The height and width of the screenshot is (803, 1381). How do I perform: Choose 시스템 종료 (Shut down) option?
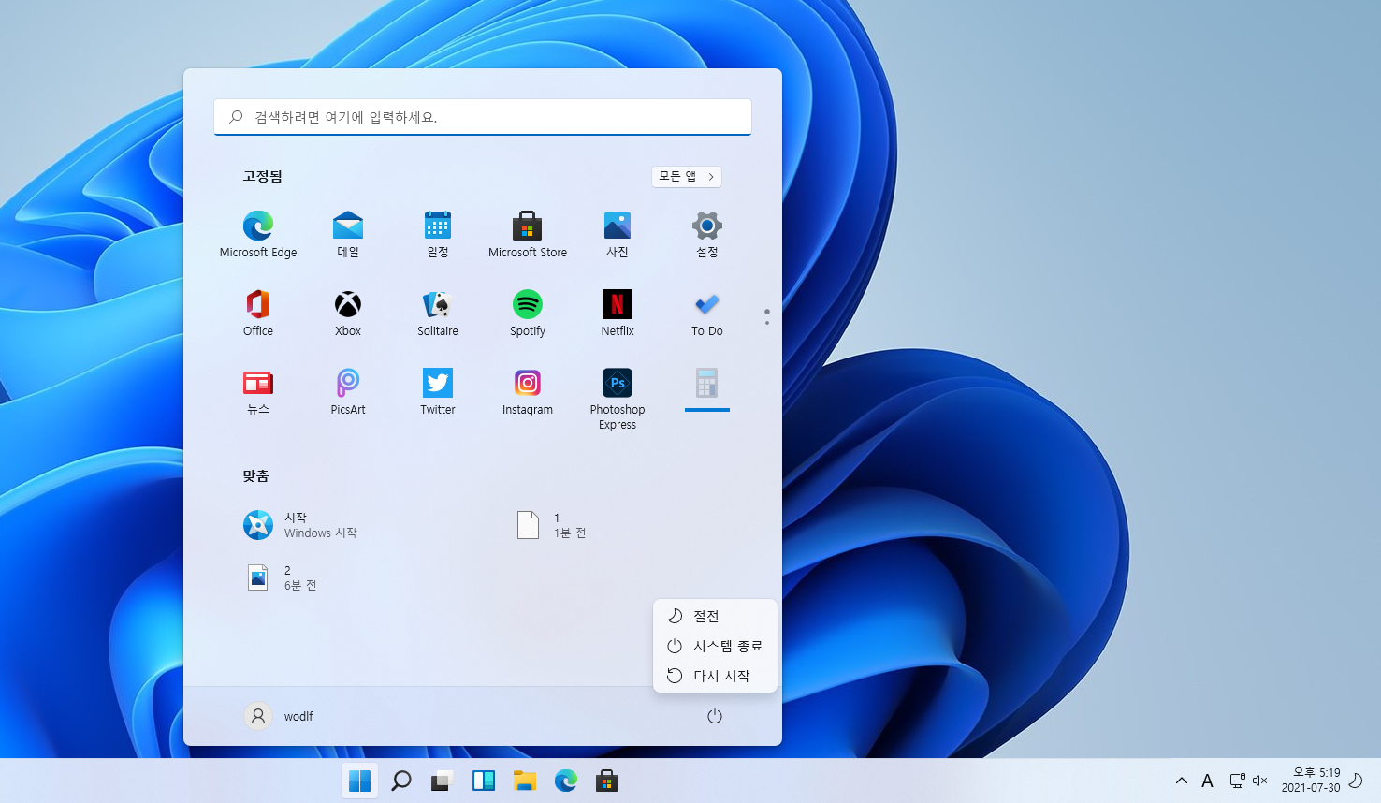(715, 646)
